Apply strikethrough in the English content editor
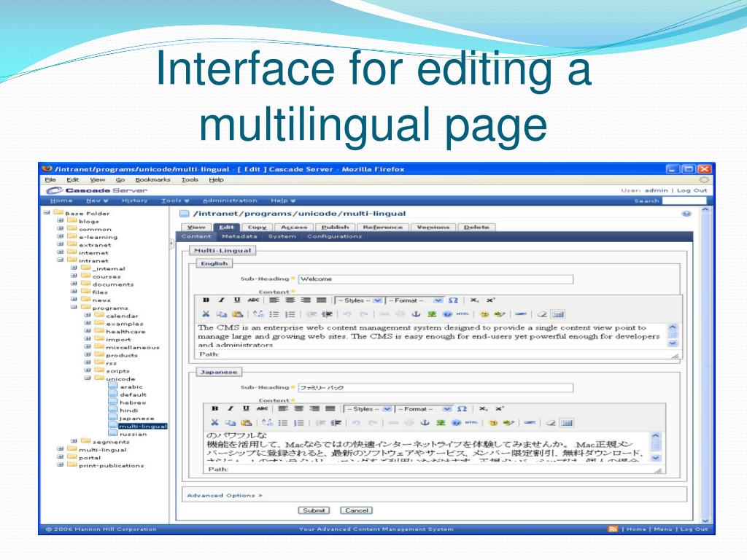Viewport: 747px width, 560px height. (253, 300)
